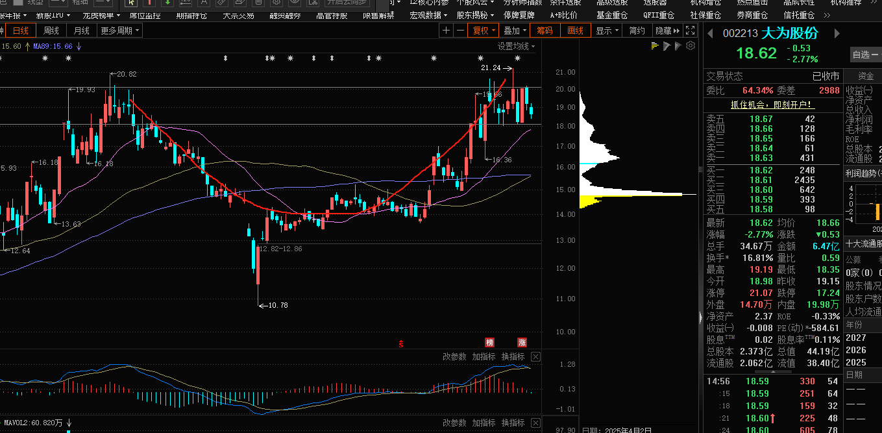
Task: Click MA89 down-arrow indicator
Action: 79,46
